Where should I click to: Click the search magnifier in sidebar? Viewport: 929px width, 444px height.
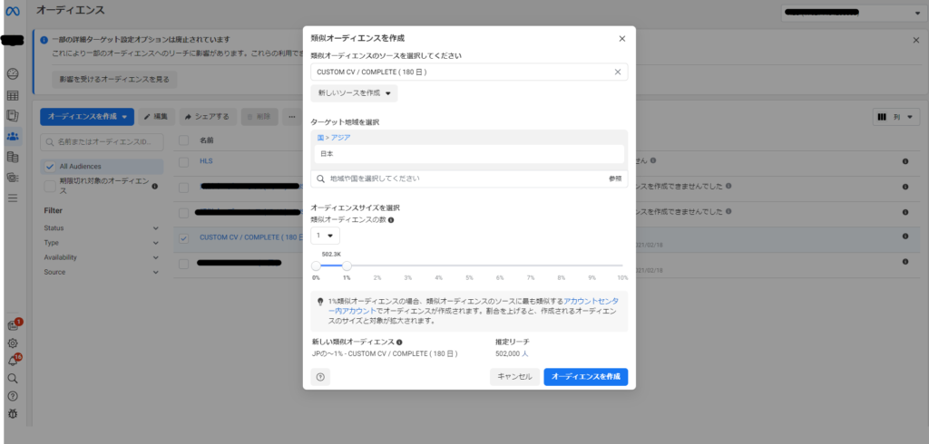pyautogui.click(x=13, y=379)
